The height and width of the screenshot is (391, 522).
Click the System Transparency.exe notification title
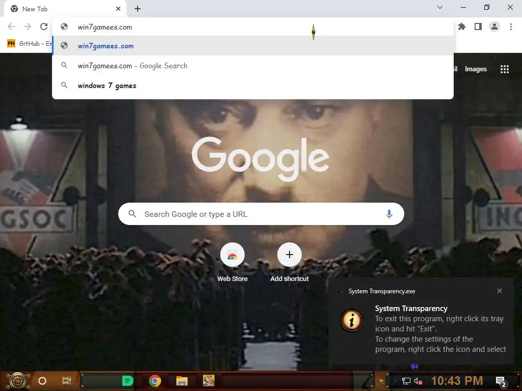click(382, 291)
